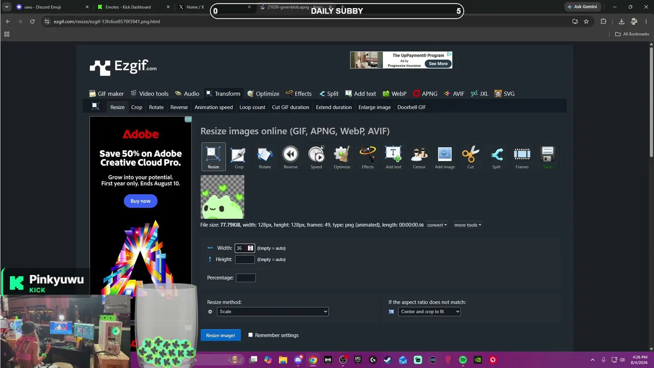The image size is (654, 368).
Task: Open the Reverse tool icon
Action: pos(290,156)
